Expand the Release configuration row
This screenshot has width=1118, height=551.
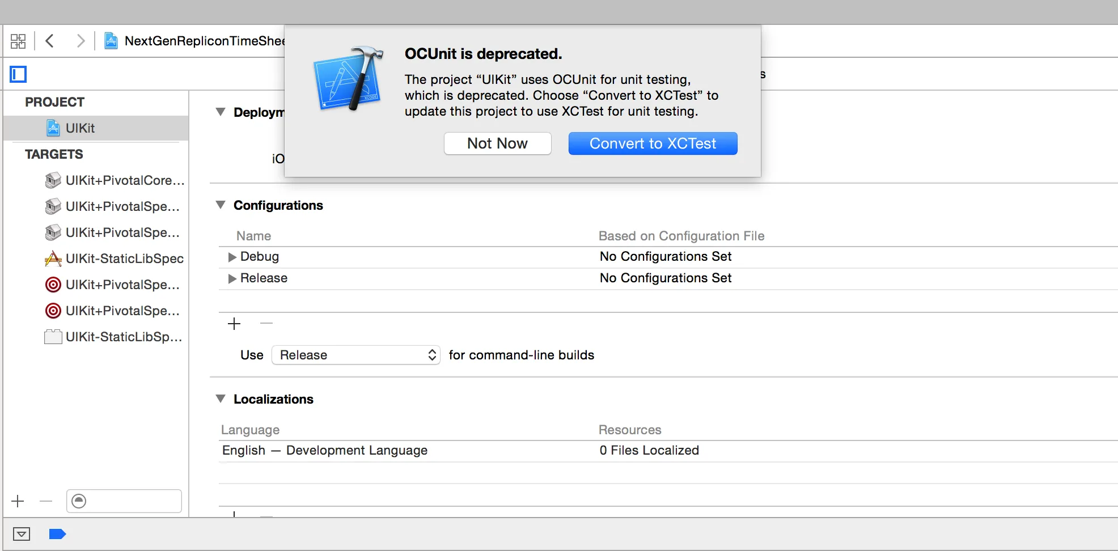[x=232, y=278]
